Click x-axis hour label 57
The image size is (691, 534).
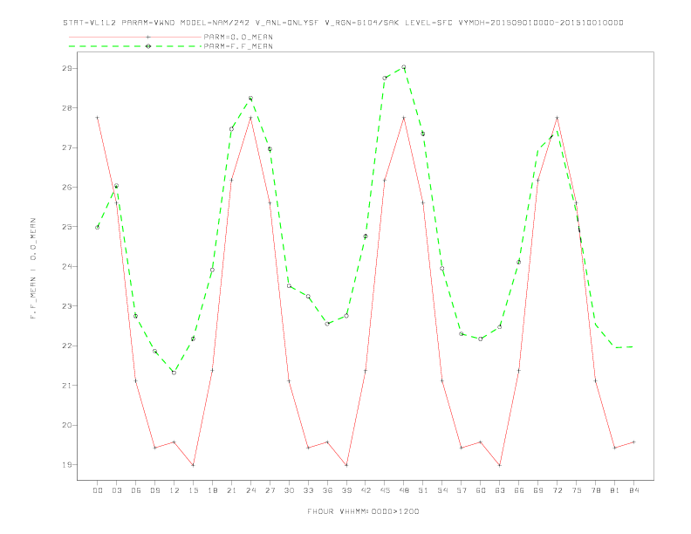point(462,490)
